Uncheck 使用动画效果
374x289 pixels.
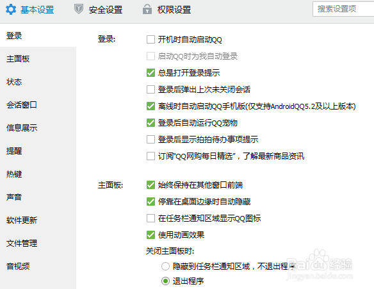150,235
